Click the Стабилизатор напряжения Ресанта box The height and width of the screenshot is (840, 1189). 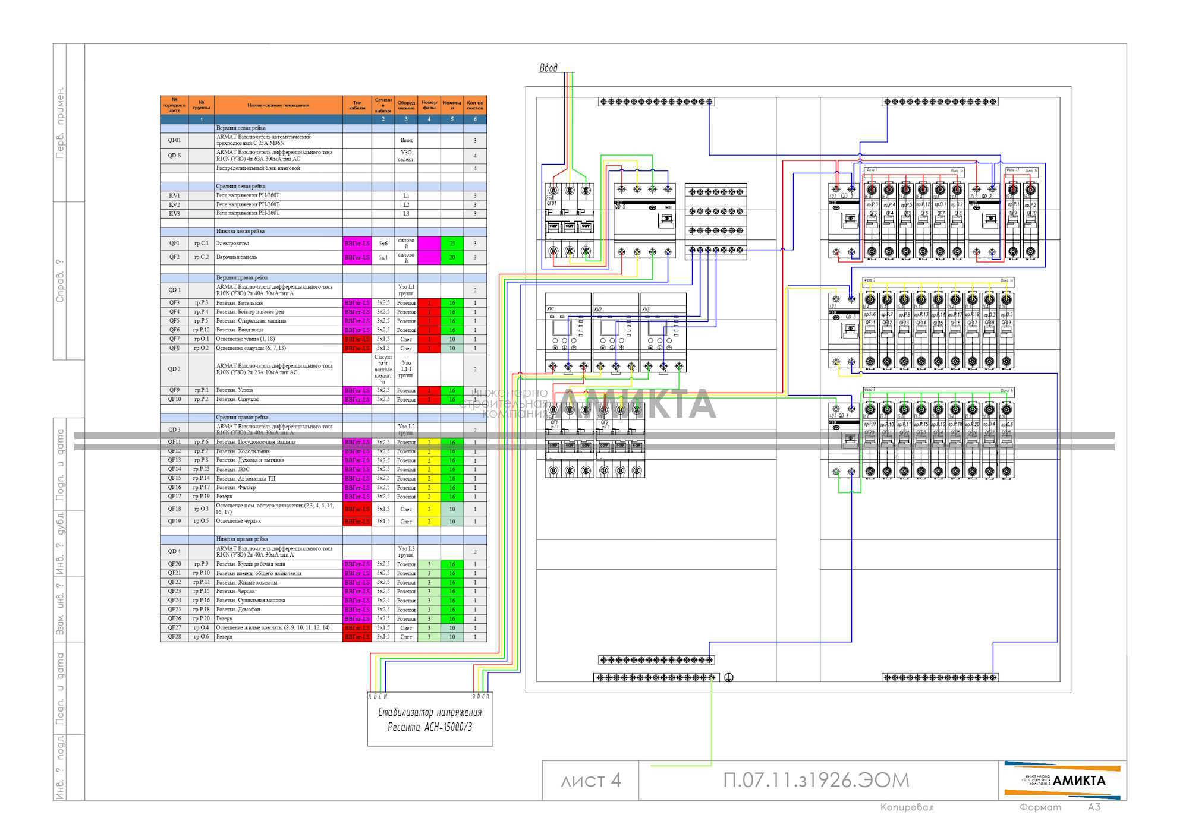[430, 719]
